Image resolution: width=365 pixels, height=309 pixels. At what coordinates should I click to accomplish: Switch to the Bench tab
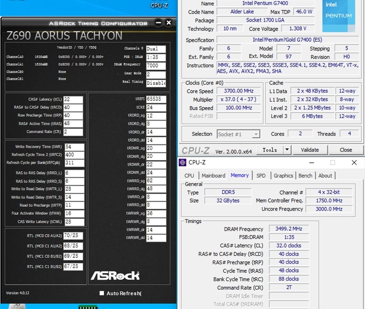click(306, 175)
